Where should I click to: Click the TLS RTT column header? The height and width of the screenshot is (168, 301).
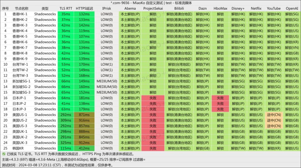(x=66, y=9)
